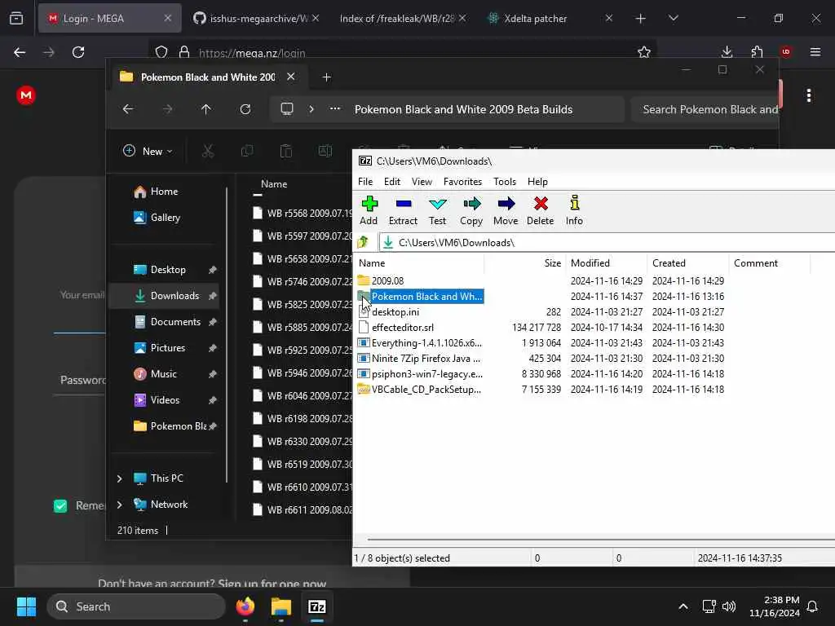Click the volume icon in system tray
This screenshot has height=626, width=835.
click(728, 606)
